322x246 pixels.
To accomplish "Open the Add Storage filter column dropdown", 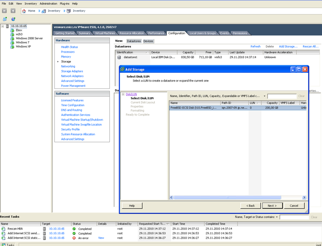I will [264, 96].
